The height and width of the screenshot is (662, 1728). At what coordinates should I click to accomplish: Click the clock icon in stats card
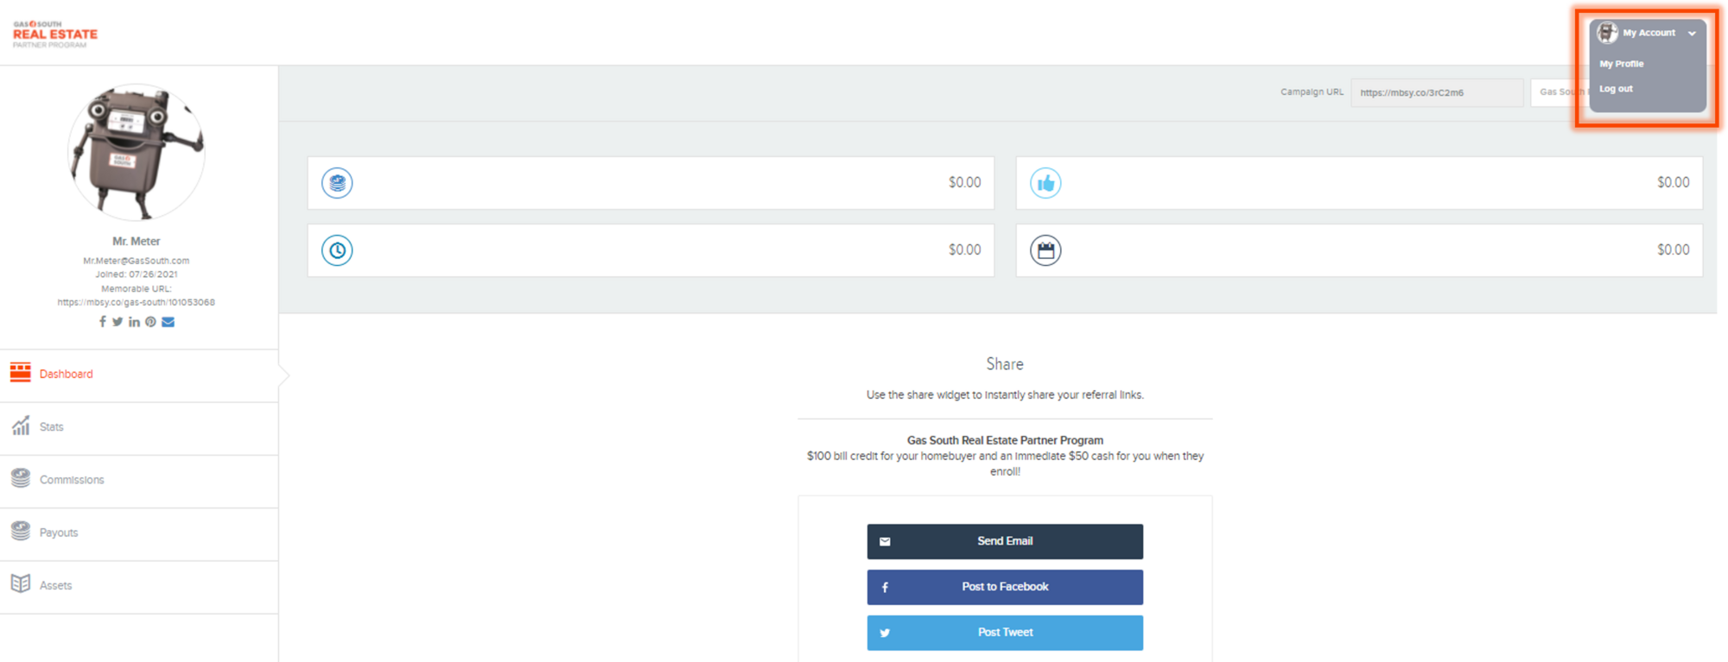coord(337,250)
